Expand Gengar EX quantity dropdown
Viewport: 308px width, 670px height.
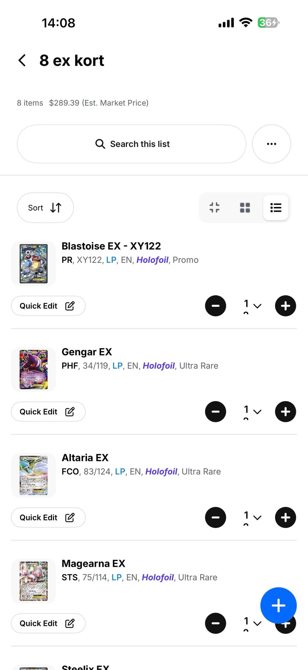click(252, 412)
